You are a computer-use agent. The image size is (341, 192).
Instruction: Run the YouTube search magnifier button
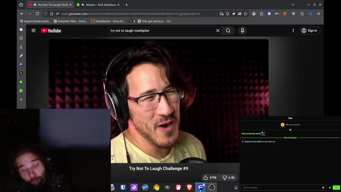pos(228,31)
